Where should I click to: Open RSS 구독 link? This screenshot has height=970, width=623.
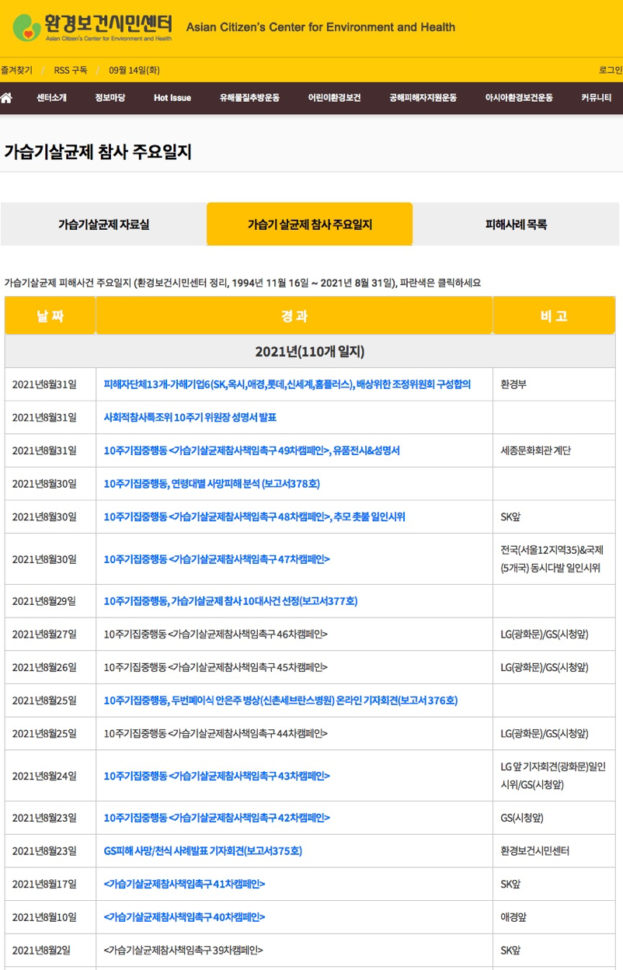[69, 70]
